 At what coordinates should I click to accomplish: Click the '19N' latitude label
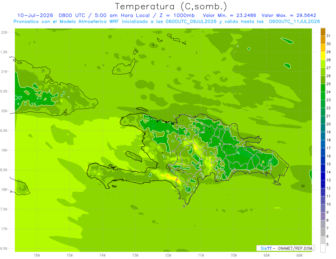(4, 150)
